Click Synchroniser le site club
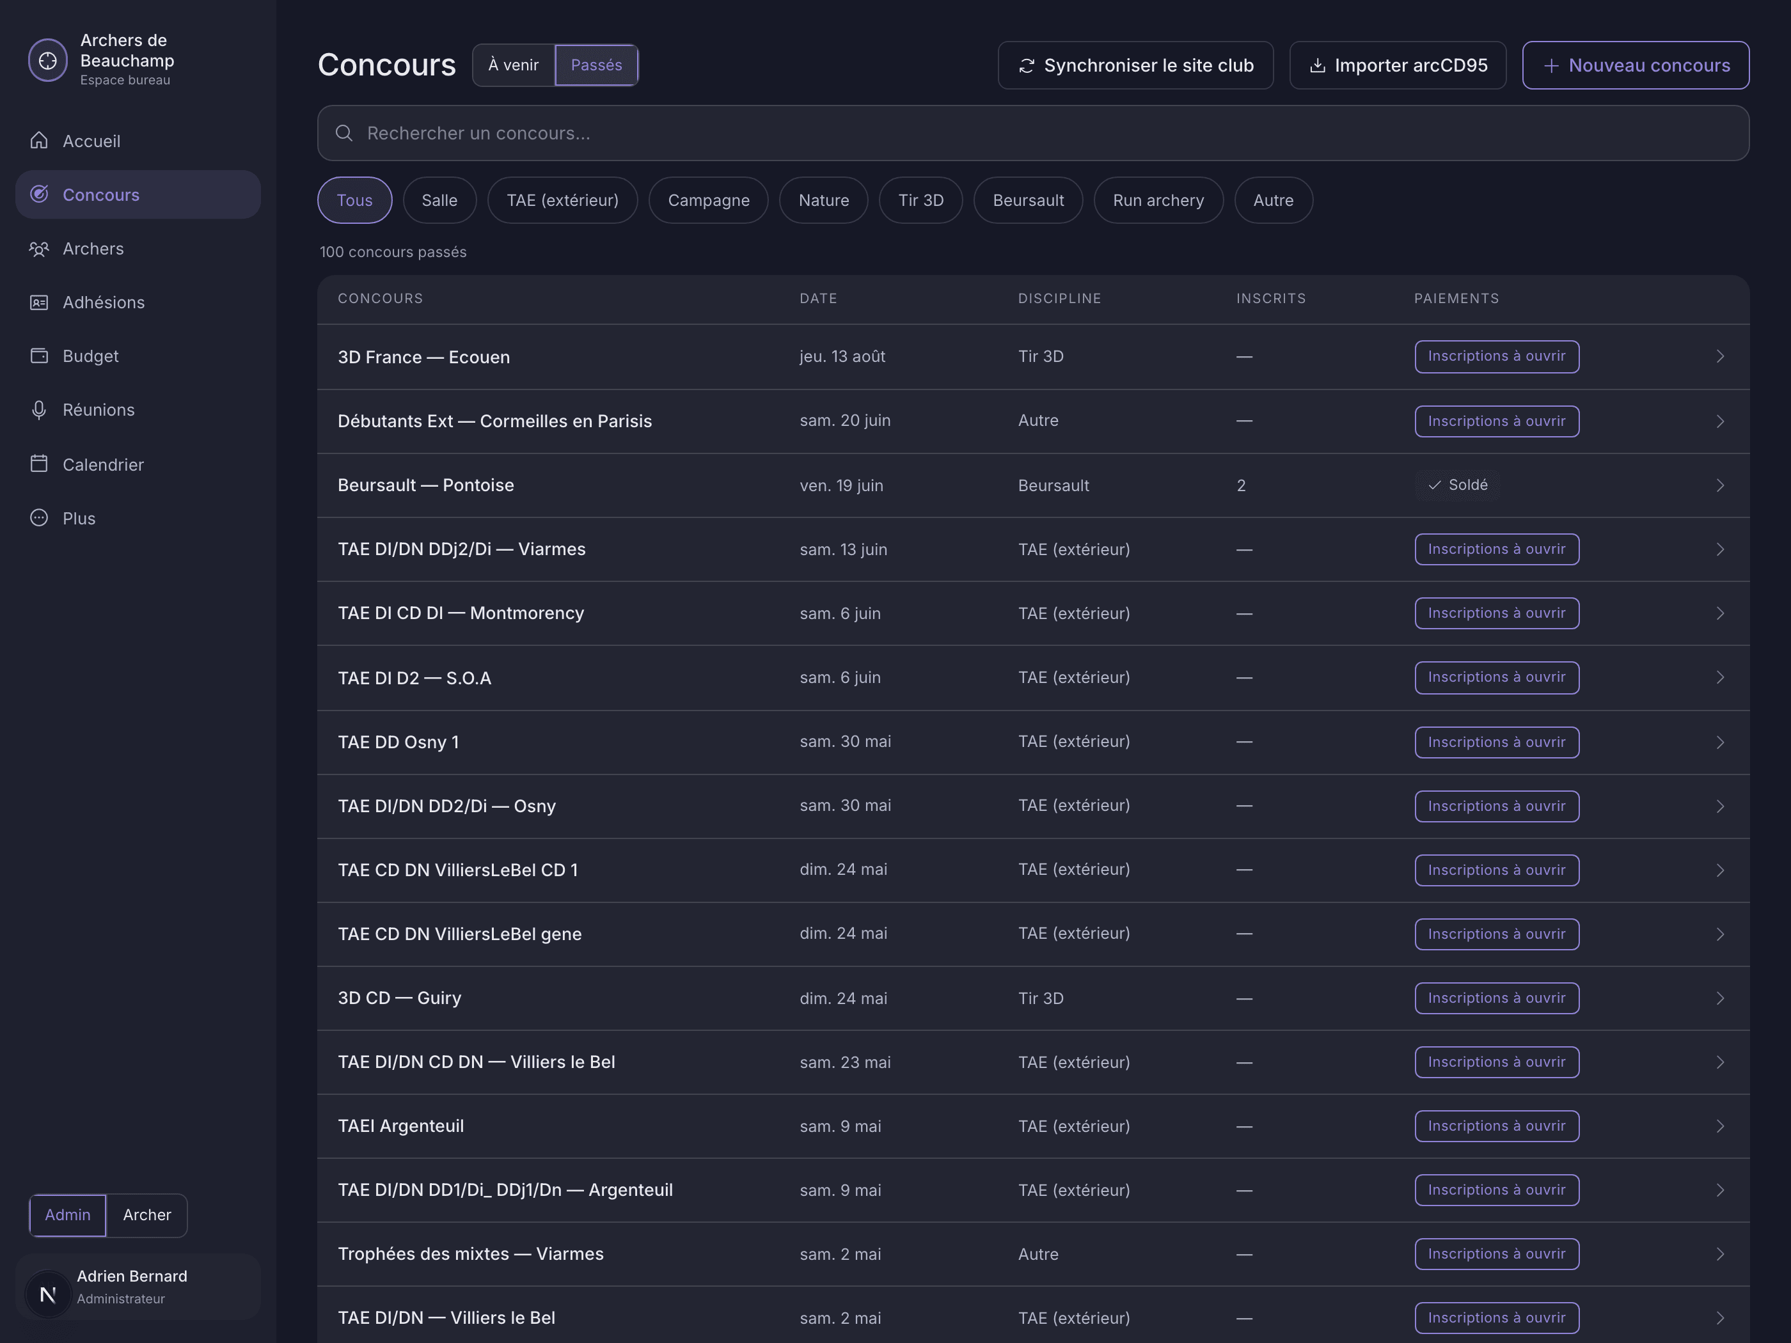The image size is (1791, 1343). [1135, 66]
